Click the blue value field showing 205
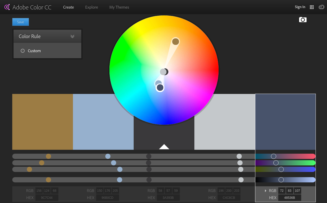Screen dimensions: 327x203 tap(115, 191)
